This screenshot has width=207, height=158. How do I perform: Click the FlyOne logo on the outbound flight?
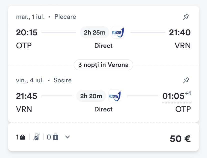(x=118, y=33)
